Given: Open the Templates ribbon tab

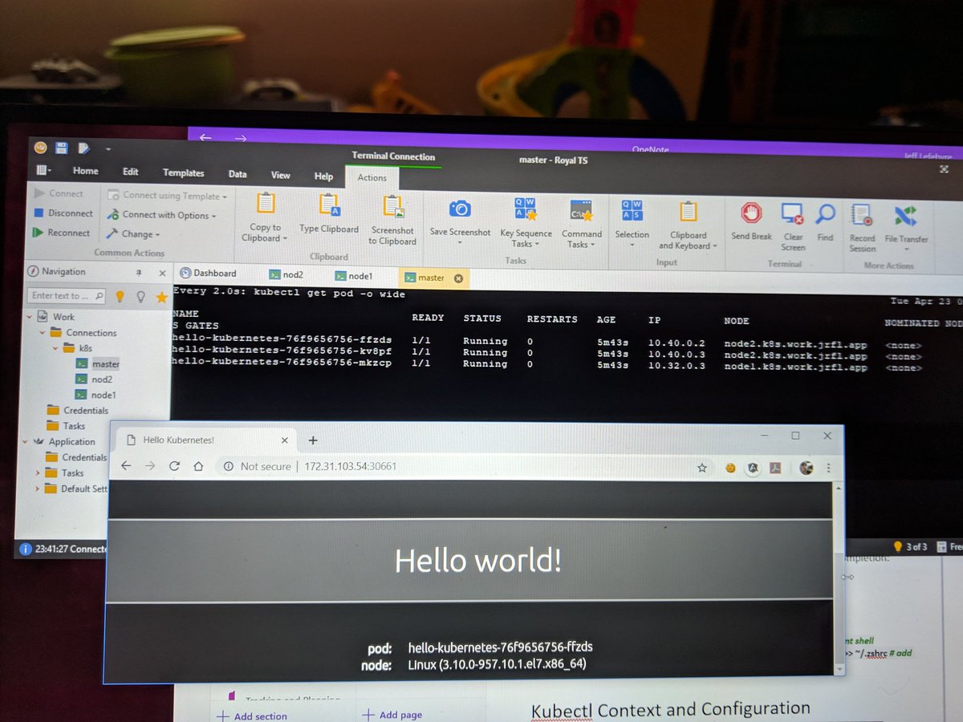Looking at the screenshot, I should 183,172.
